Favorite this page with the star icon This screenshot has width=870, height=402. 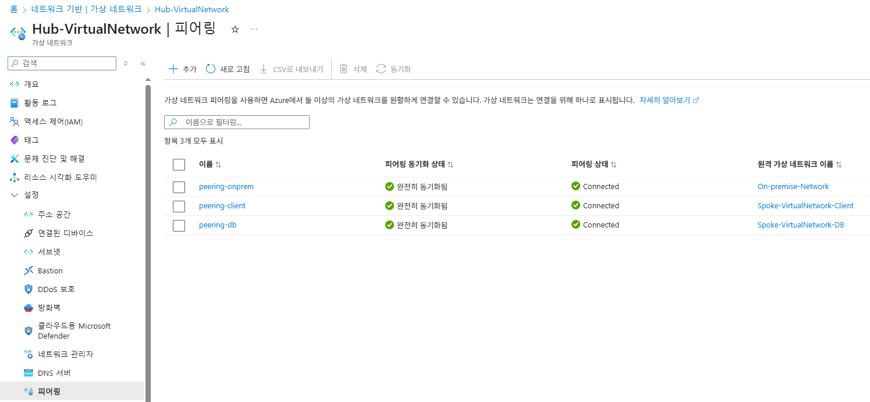[x=235, y=29]
